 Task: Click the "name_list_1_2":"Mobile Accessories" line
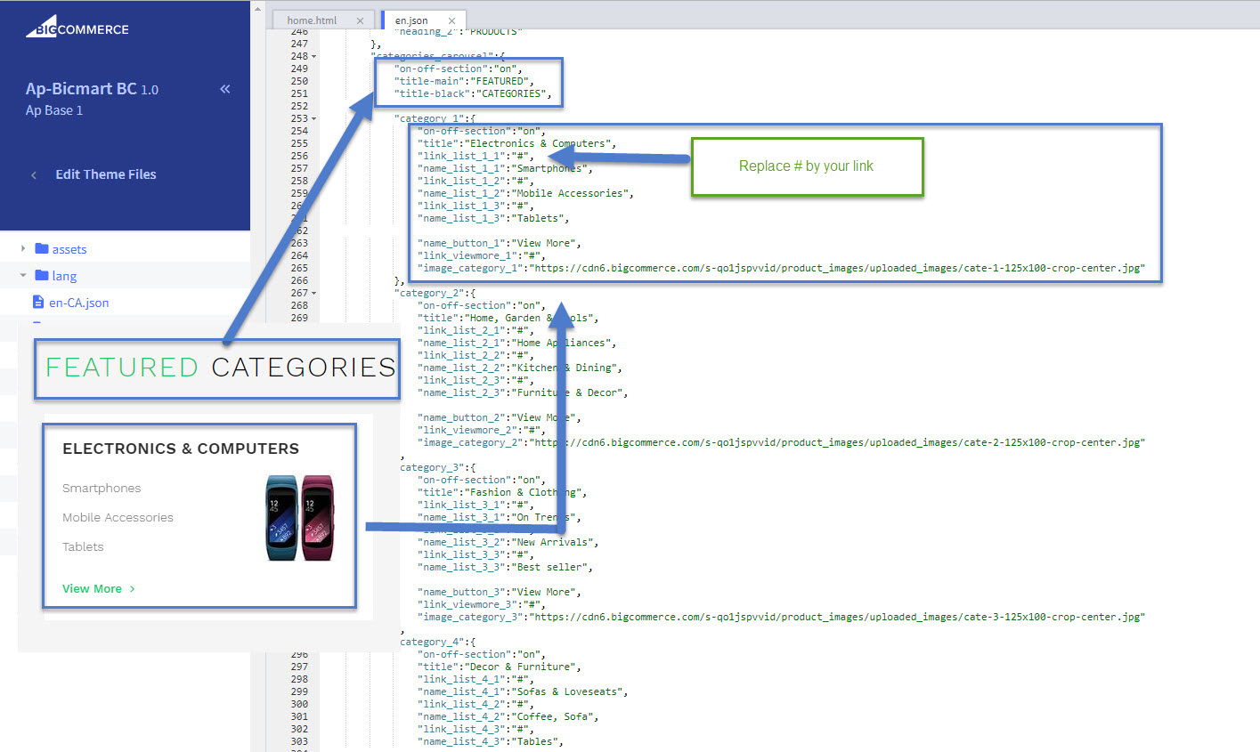coord(526,193)
